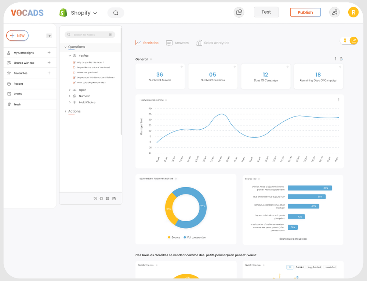The width and height of the screenshot is (367, 281).
Task: Click the save icon at tree panel bottom
Action: [x=114, y=199]
